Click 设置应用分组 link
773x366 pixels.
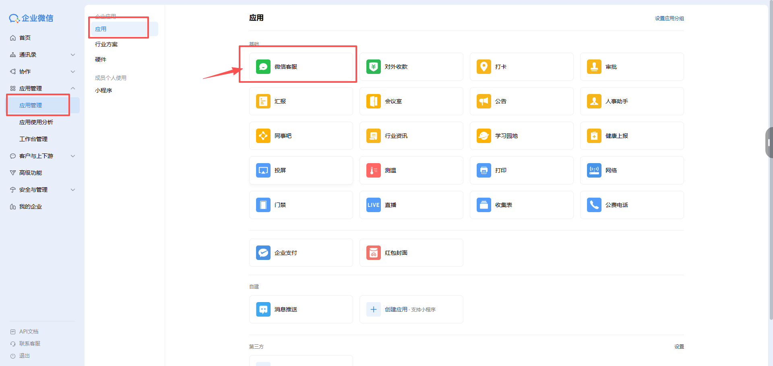(669, 18)
